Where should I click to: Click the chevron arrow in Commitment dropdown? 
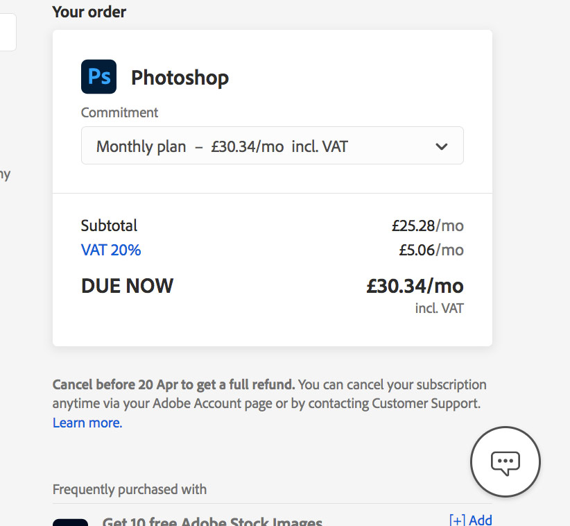pos(441,146)
